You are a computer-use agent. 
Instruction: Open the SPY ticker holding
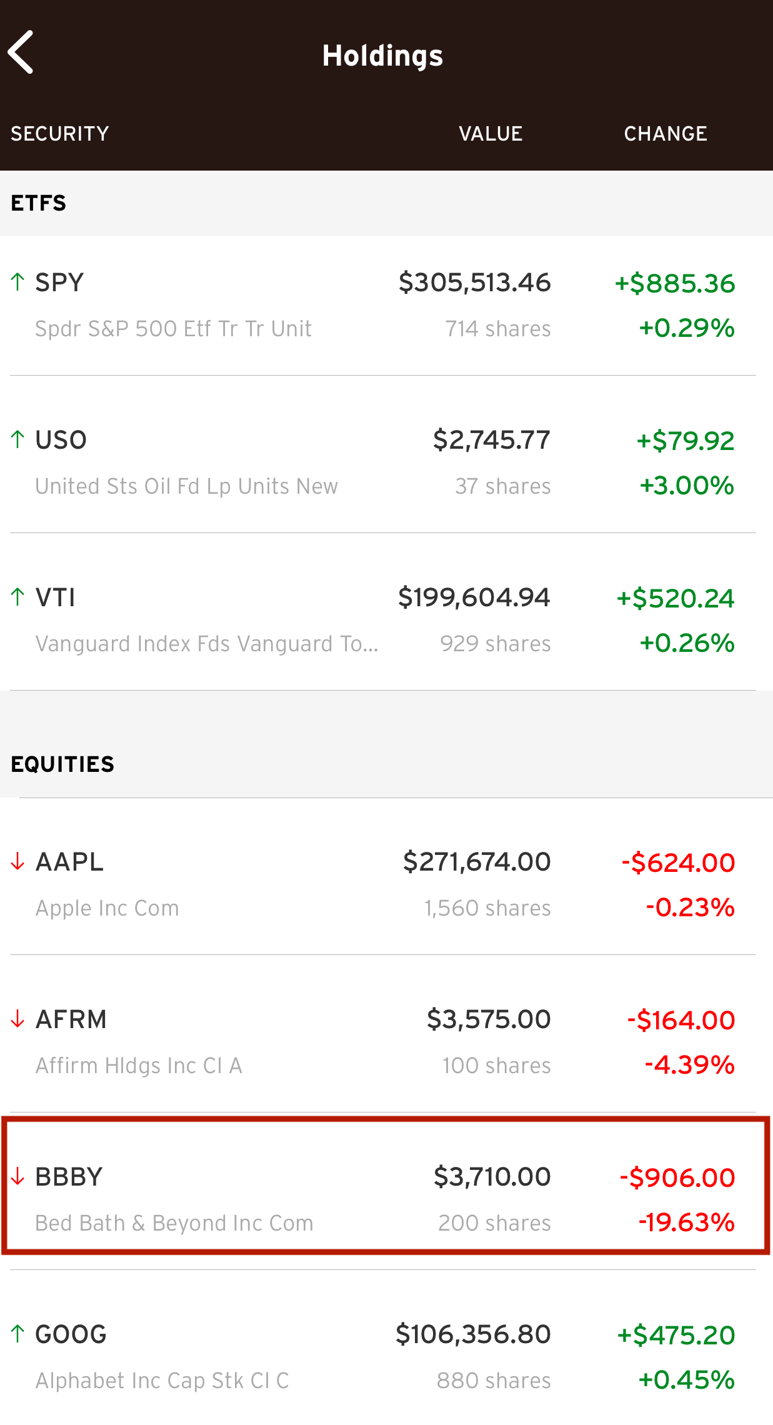click(59, 282)
